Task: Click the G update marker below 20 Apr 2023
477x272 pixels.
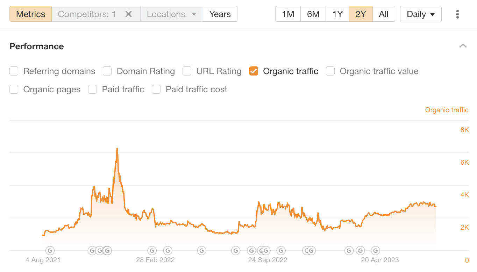Action: [x=375, y=250]
